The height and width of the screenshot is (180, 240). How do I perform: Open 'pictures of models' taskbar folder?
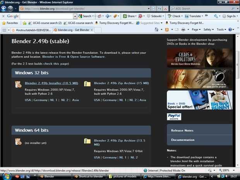click(123, 177)
